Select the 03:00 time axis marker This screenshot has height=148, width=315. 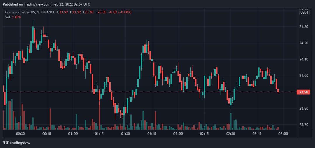point(283,133)
